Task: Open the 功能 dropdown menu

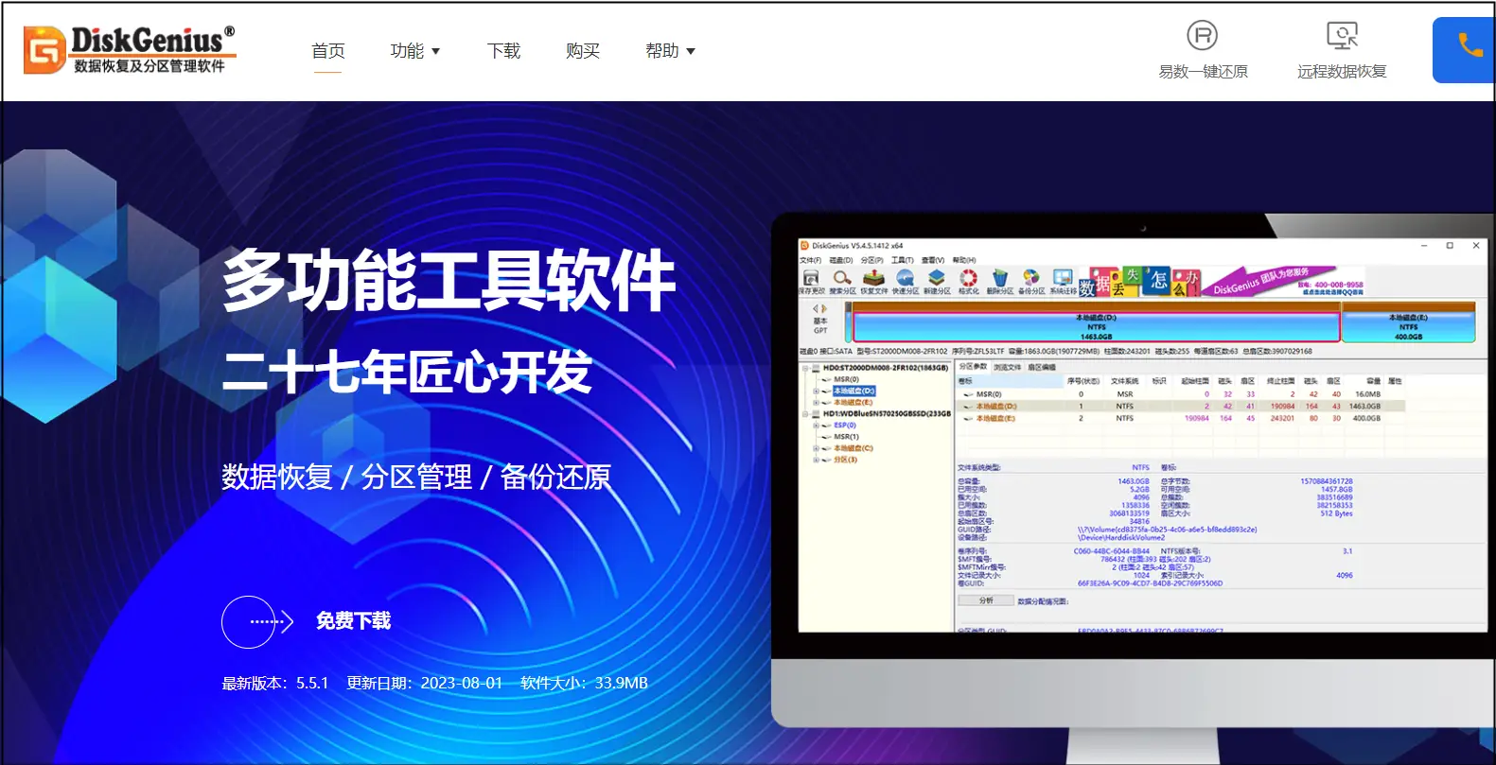Action: point(414,51)
